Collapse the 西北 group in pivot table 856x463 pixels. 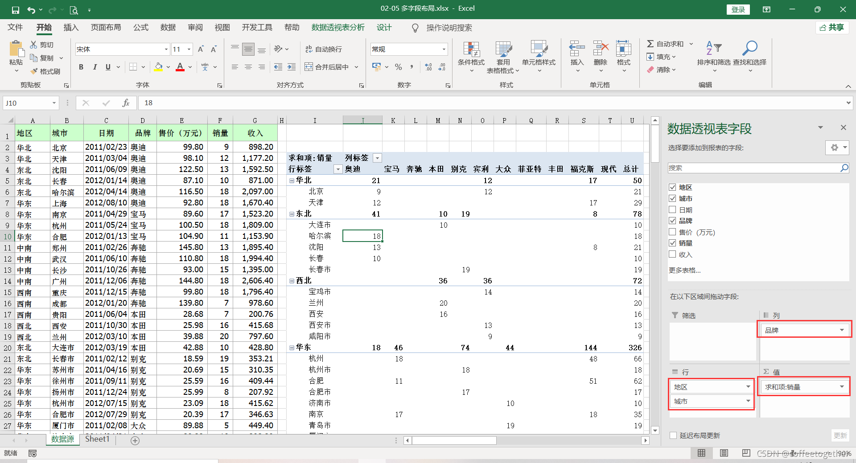(292, 281)
